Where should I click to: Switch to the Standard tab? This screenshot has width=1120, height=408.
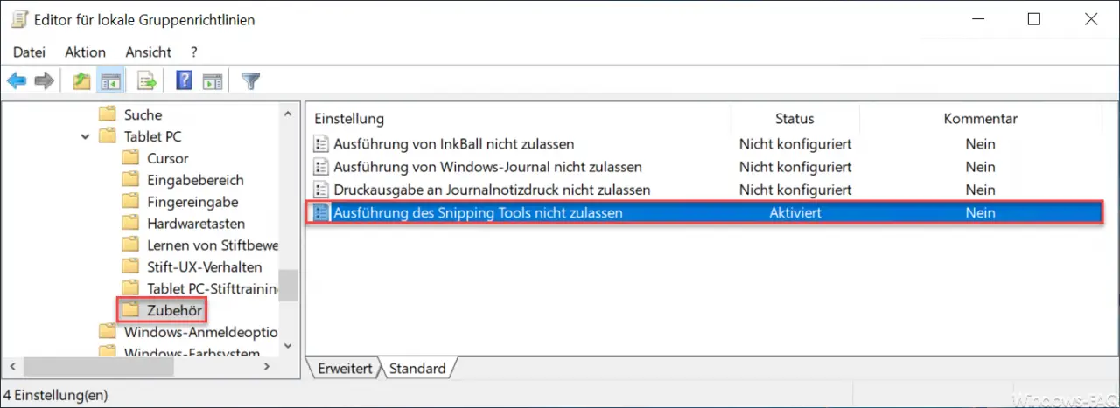[x=417, y=369]
